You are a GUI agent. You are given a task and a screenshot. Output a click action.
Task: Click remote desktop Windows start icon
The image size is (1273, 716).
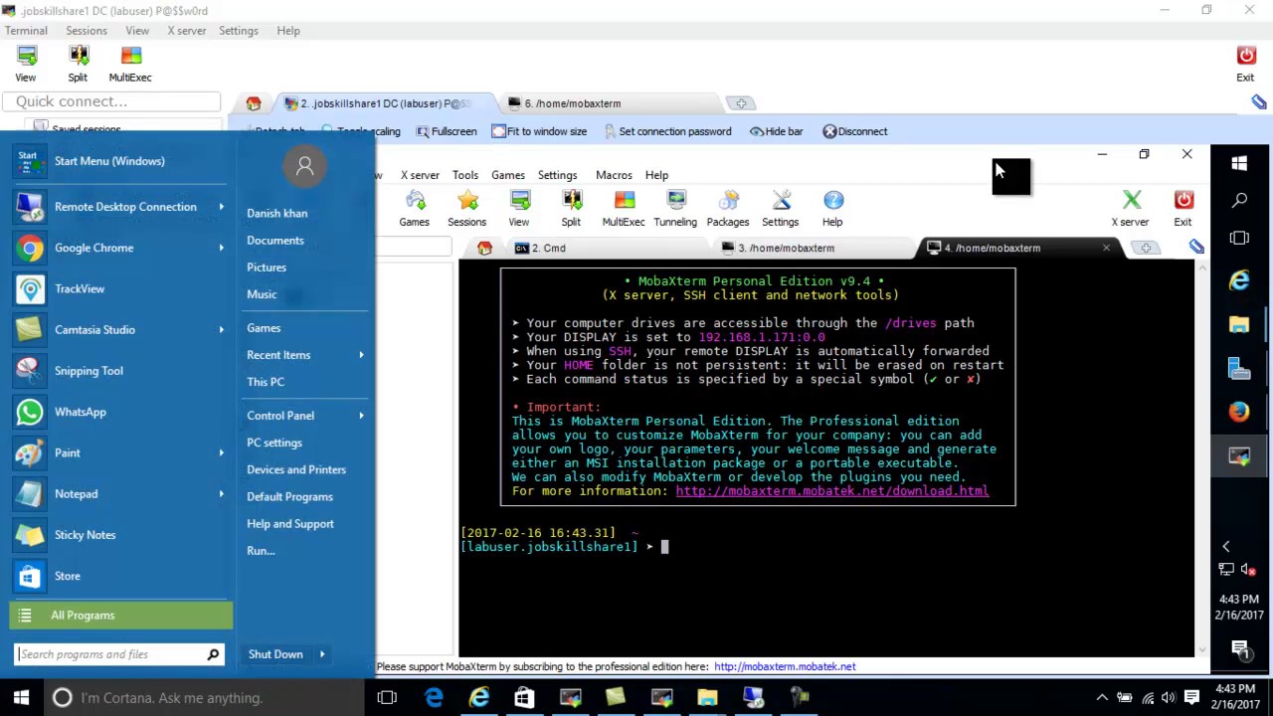[x=1239, y=163]
